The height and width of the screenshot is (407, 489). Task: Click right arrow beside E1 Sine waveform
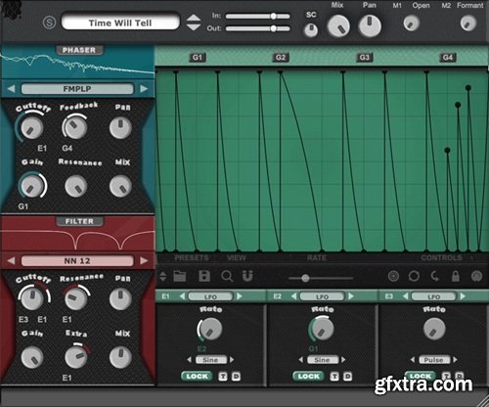(232, 360)
